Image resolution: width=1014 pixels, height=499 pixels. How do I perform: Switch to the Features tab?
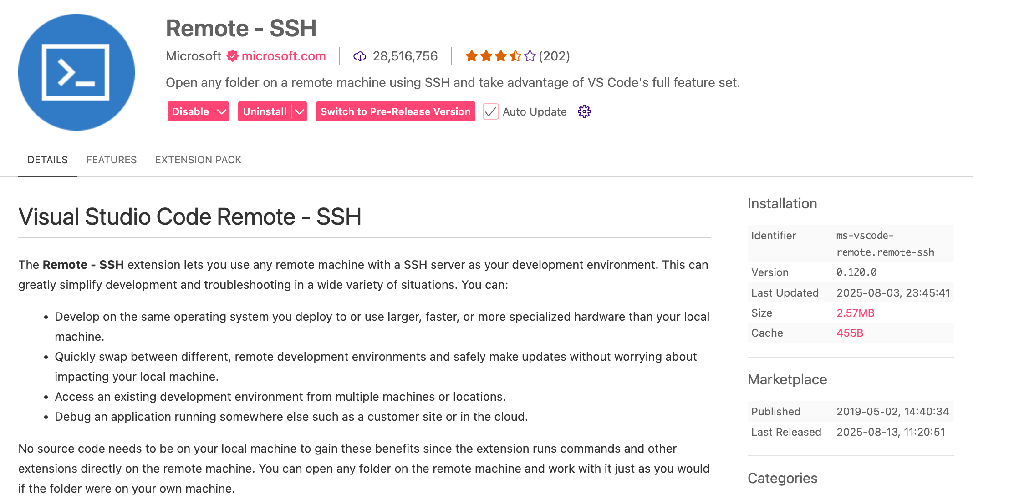112,160
